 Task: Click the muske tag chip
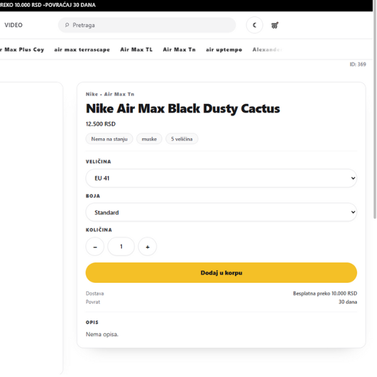point(149,139)
